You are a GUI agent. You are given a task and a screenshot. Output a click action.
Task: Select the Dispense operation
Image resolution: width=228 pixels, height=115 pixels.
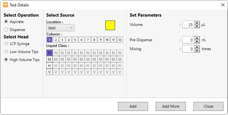15,30
